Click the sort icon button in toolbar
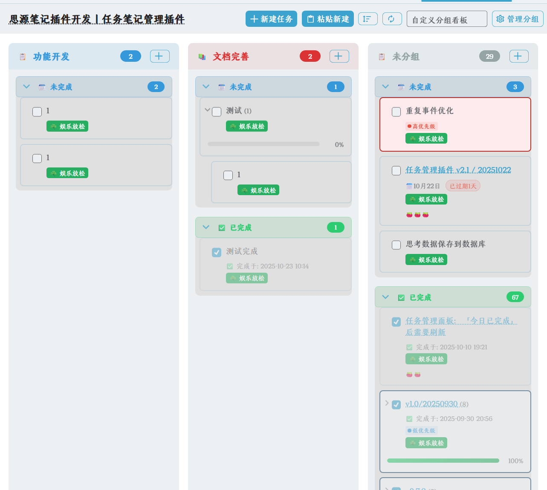 [368, 19]
